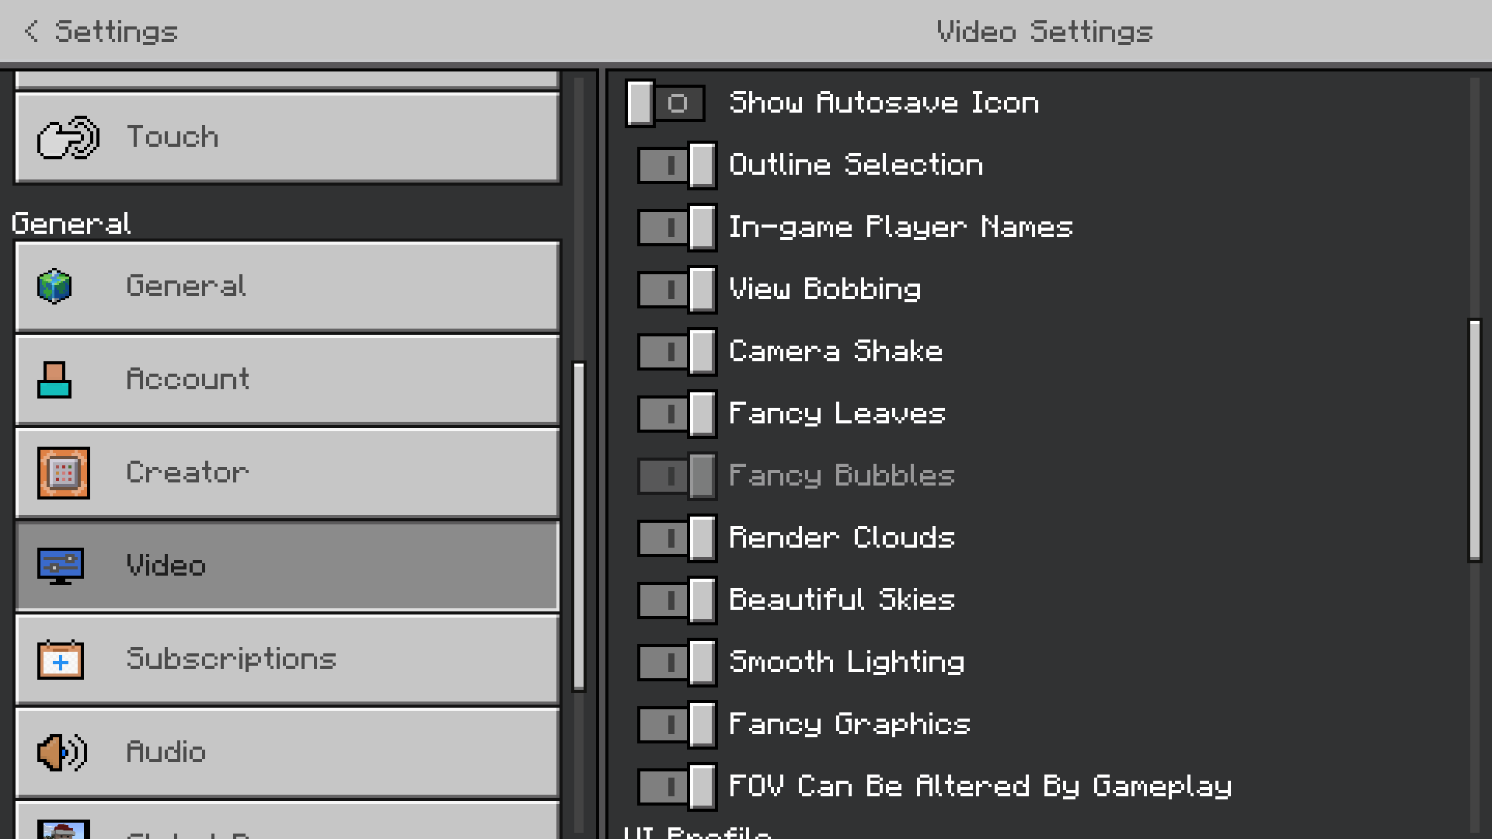Enable Show Autosave Icon toggle
The width and height of the screenshot is (1492, 839).
coord(666,103)
